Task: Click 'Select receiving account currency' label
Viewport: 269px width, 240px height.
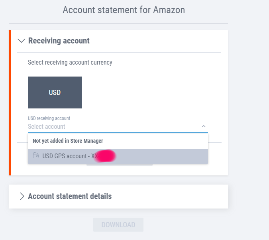Action: pyautogui.click(x=70, y=63)
